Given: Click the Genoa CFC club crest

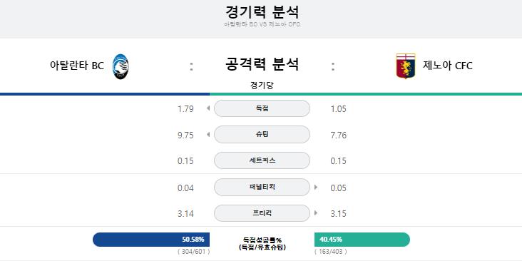Looking at the screenshot, I should [406, 66].
